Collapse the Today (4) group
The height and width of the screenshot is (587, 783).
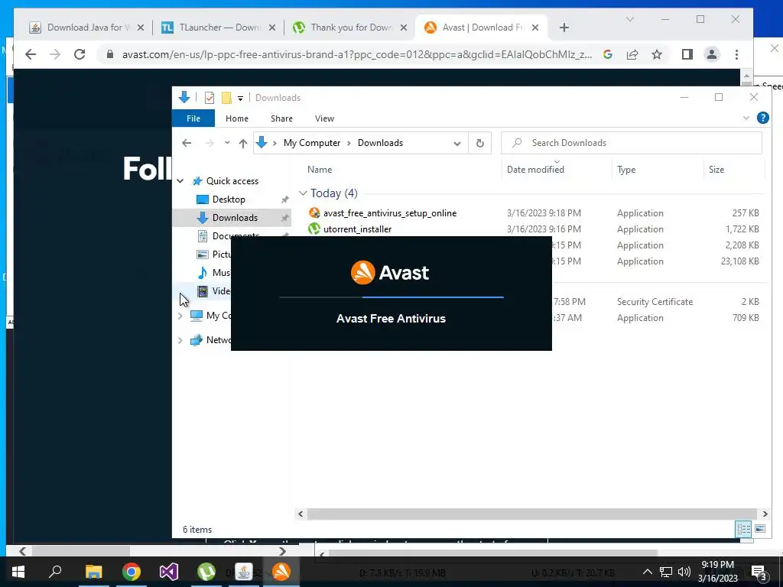[x=303, y=193]
